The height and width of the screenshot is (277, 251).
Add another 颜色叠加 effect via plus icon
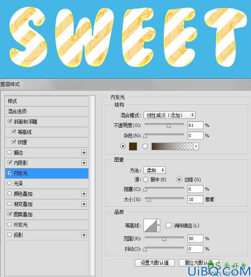click(84, 194)
